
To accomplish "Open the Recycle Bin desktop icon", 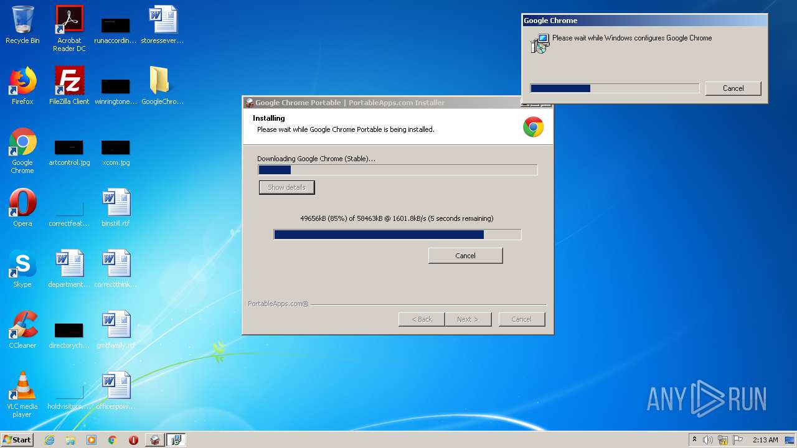I will 22,26.
